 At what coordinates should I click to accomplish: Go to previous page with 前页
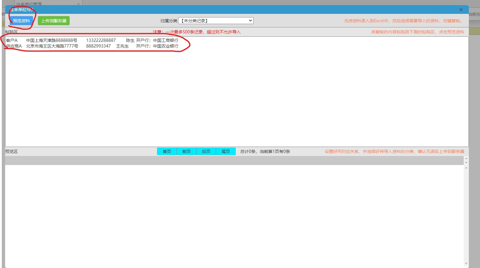coord(187,151)
